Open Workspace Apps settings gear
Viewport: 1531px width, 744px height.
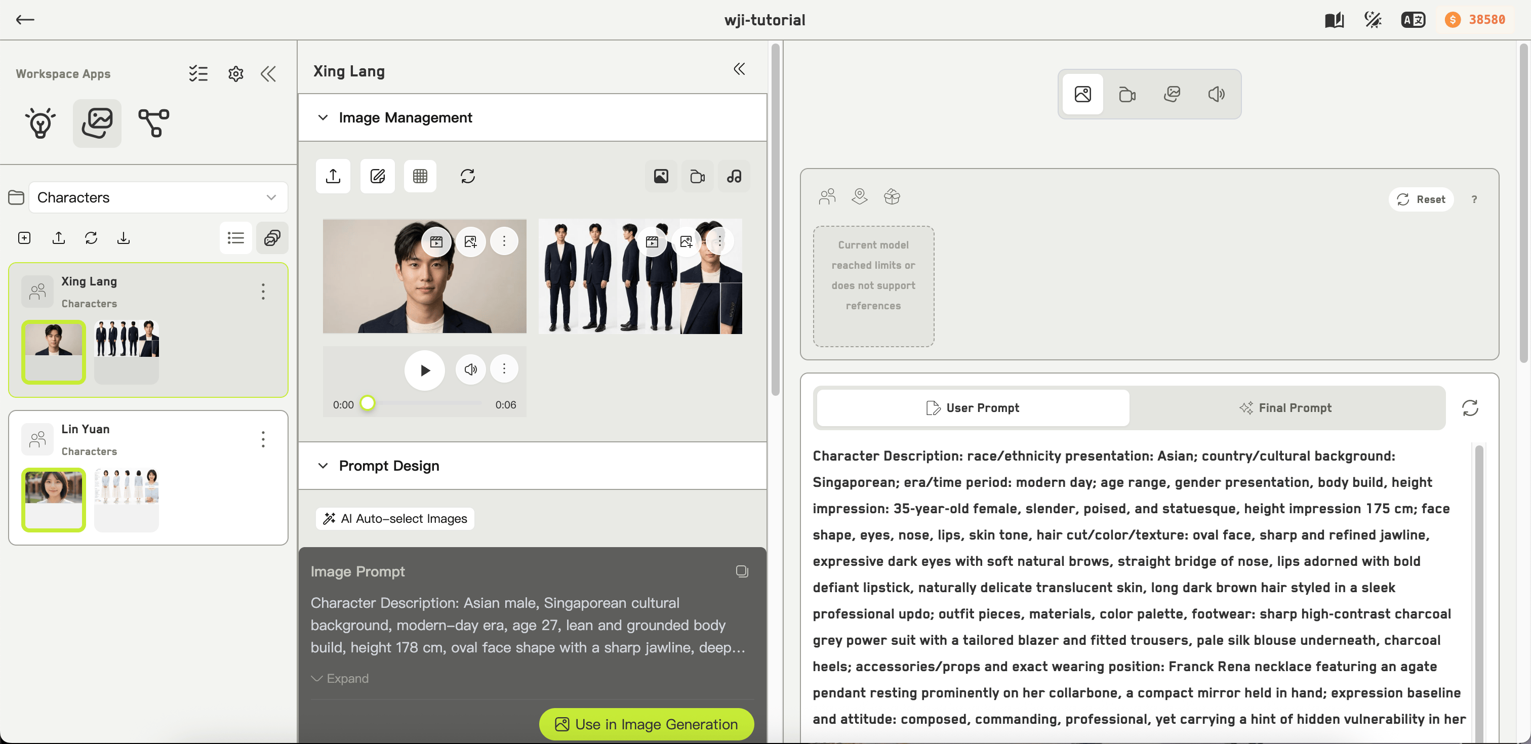(x=236, y=74)
